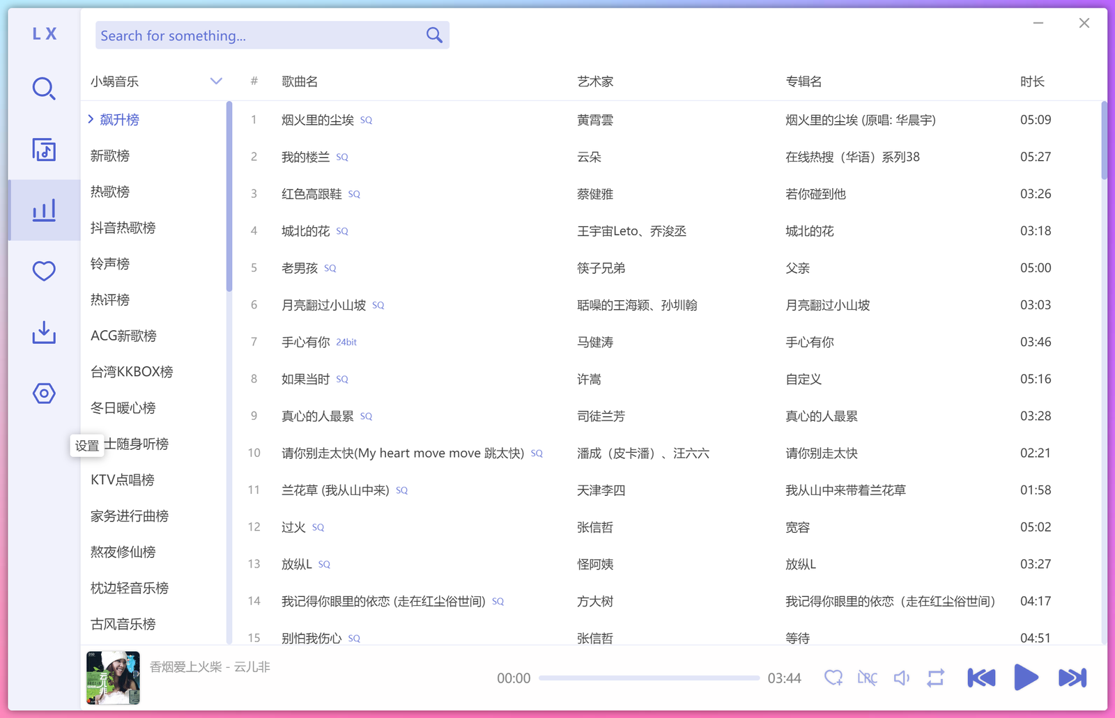Toggle desktop lyrics LRC button
The height and width of the screenshot is (718, 1115).
pyautogui.click(x=868, y=678)
